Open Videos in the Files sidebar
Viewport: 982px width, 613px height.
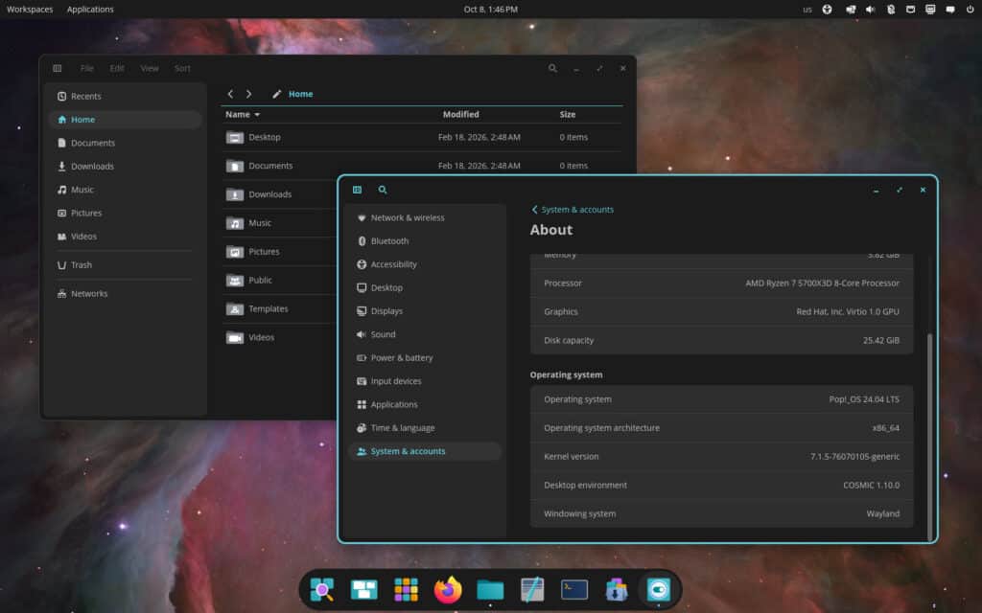pos(126,237)
